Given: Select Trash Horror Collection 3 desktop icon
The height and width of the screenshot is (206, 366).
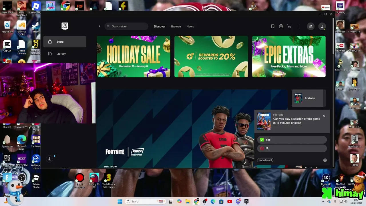Looking at the screenshot, I should (109, 181).
